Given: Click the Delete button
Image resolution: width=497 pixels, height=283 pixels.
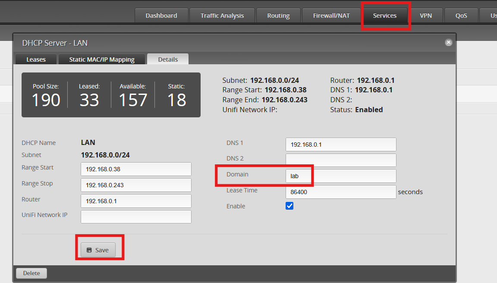Looking at the screenshot, I should [x=31, y=273].
